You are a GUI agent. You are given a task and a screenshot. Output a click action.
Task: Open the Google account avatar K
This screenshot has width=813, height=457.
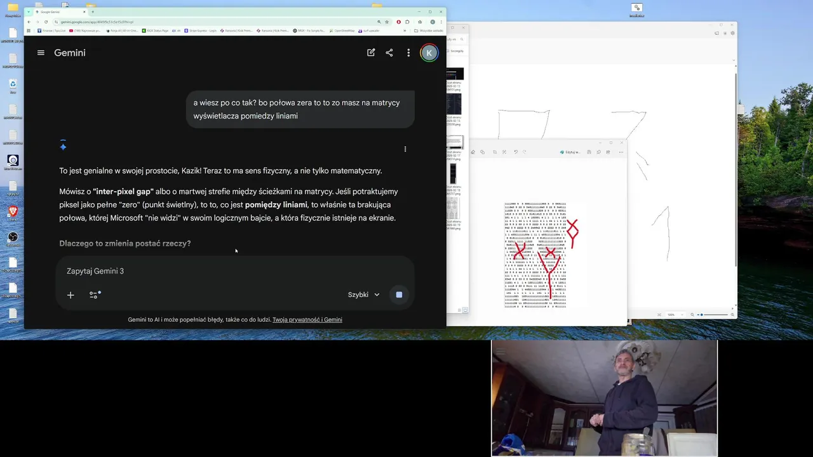pyautogui.click(x=429, y=53)
